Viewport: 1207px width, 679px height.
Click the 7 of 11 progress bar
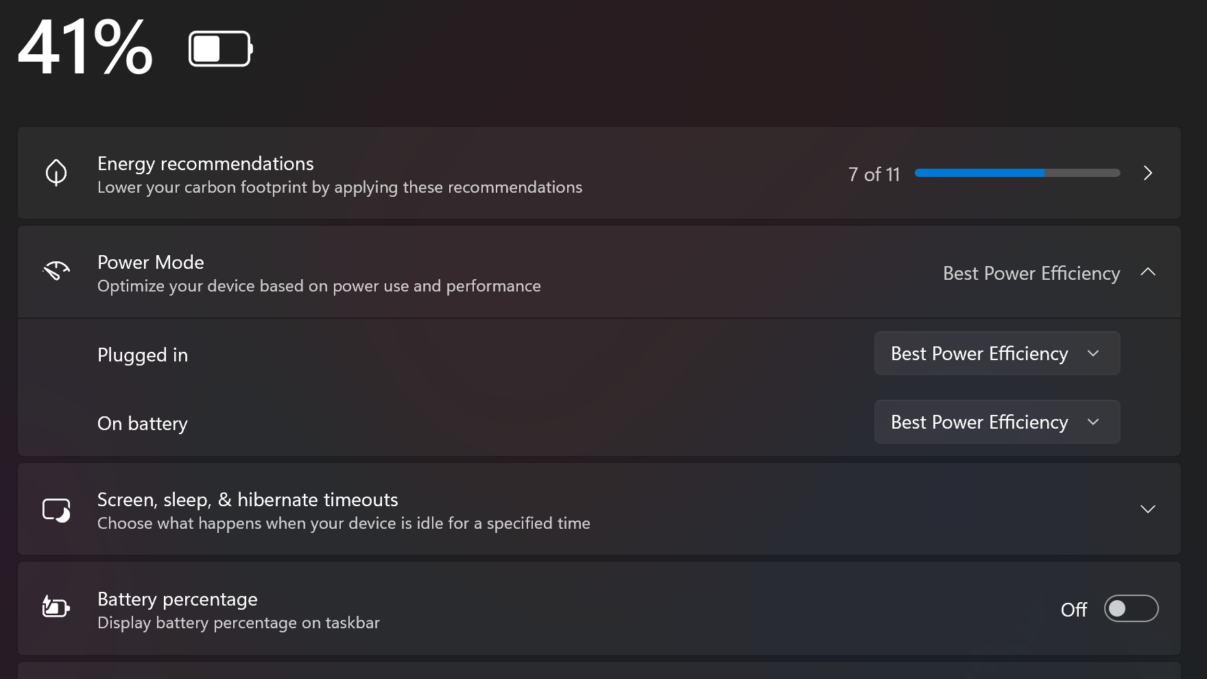click(1017, 173)
